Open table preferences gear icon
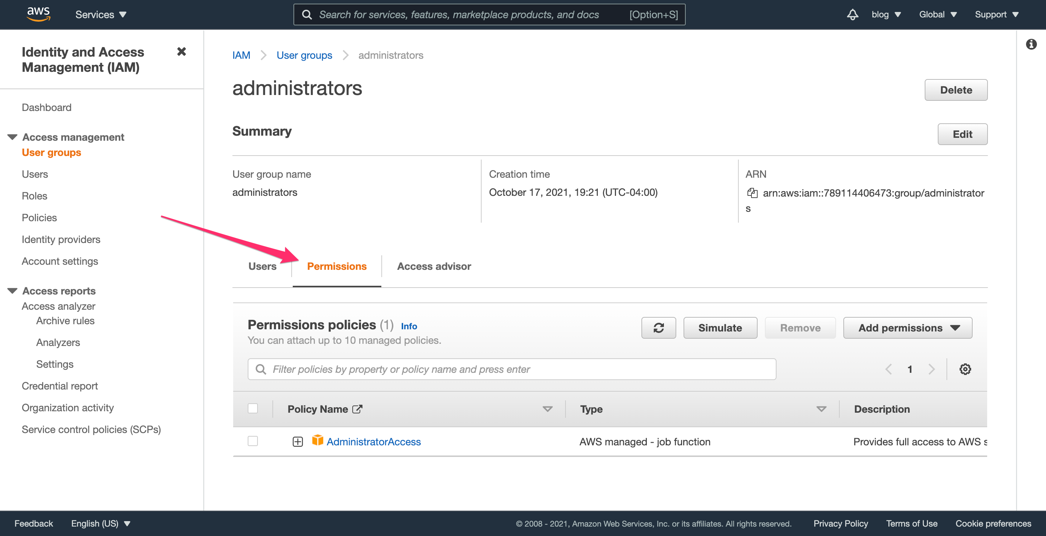This screenshot has height=536, width=1046. point(965,369)
